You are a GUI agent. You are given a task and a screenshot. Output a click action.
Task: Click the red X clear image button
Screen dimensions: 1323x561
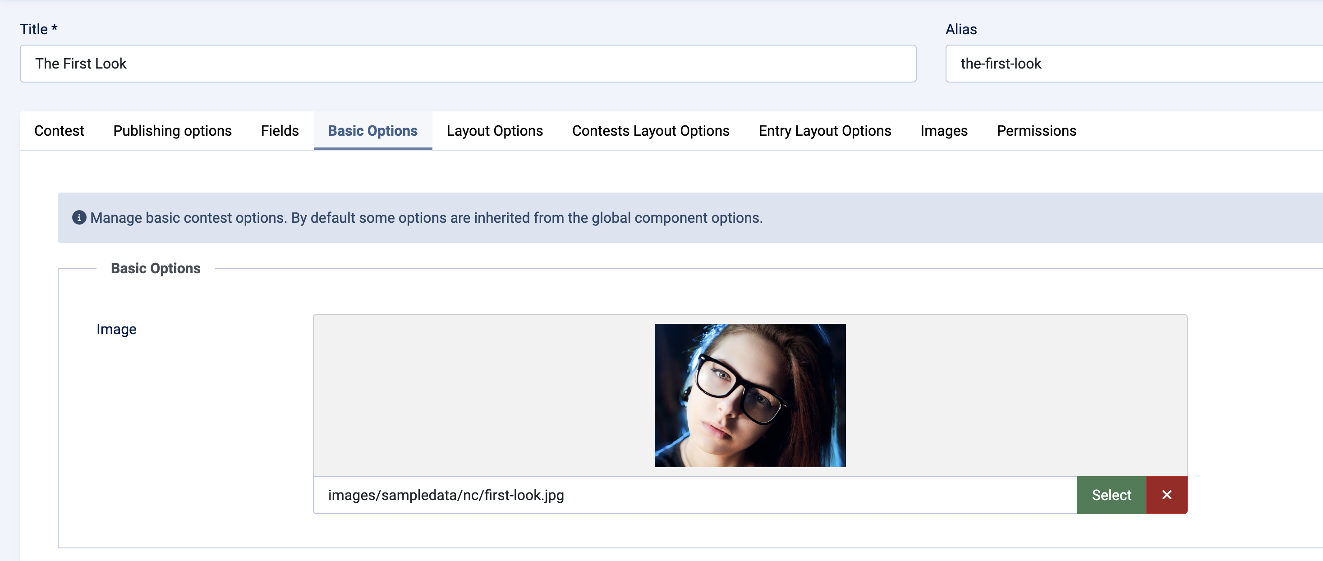coord(1167,495)
